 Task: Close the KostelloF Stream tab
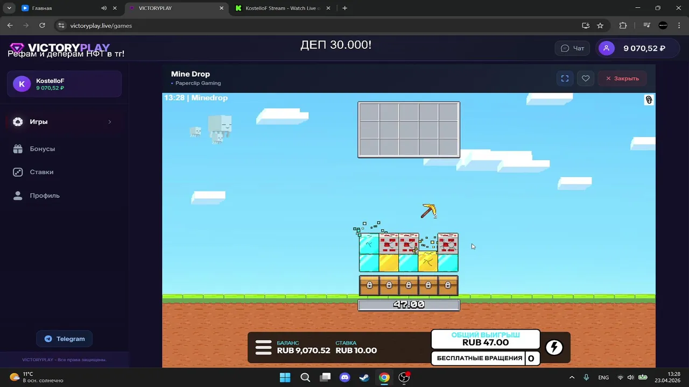(x=328, y=8)
